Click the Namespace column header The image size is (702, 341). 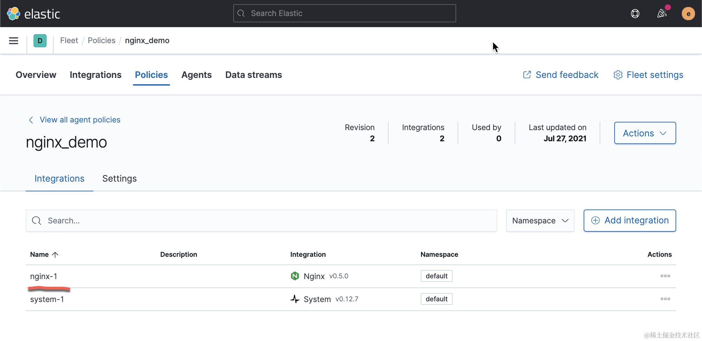(x=439, y=254)
